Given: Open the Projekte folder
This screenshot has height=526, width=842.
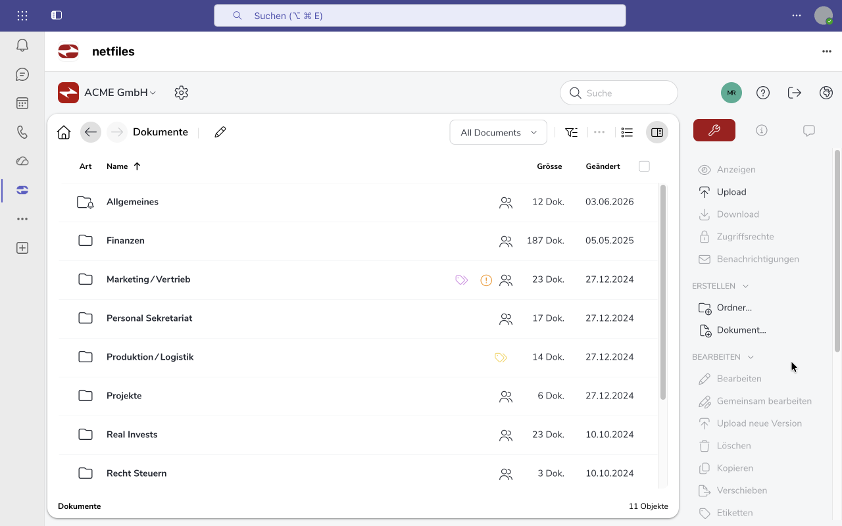Looking at the screenshot, I should pos(124,396).
